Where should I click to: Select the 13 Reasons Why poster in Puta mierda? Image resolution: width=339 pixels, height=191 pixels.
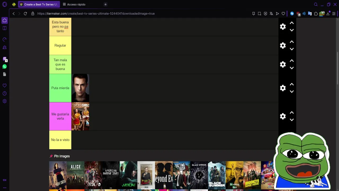80,88
